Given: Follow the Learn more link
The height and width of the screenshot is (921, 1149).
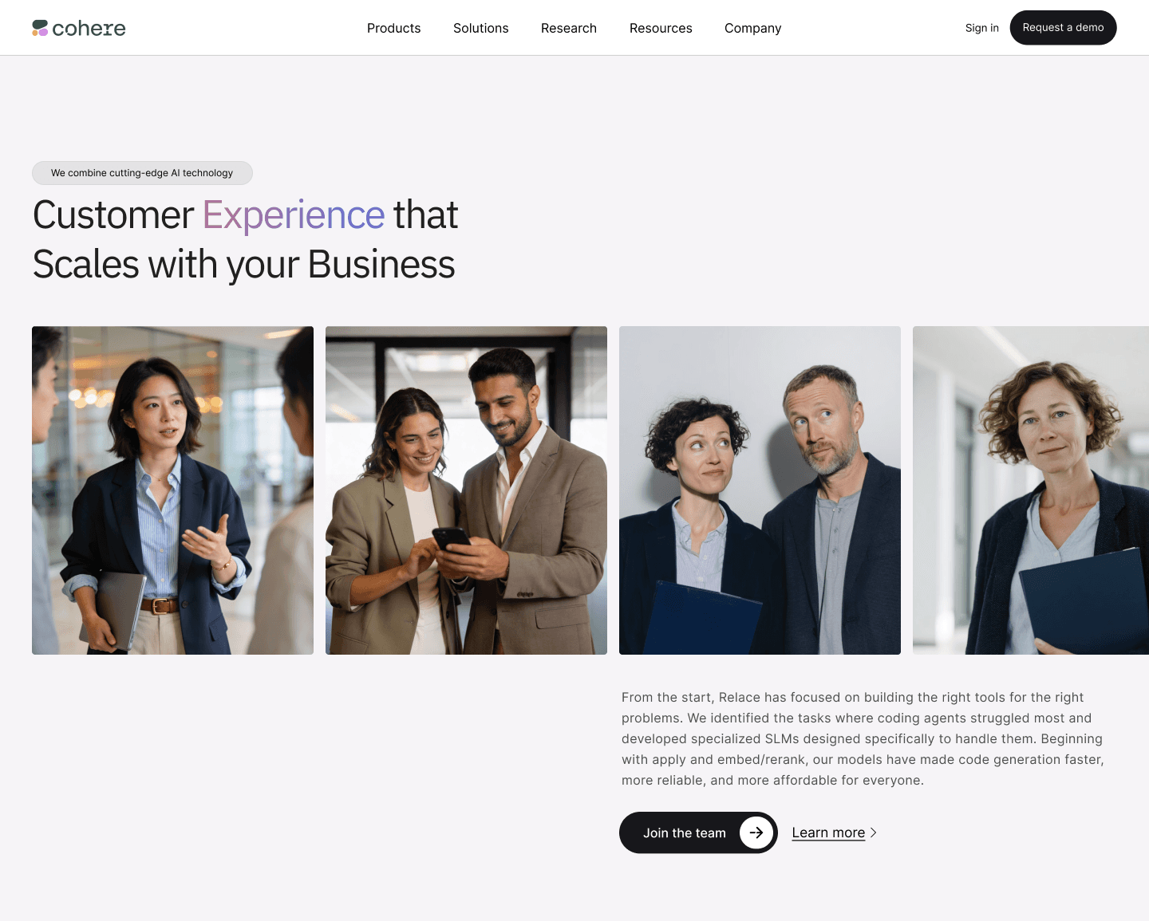Looking at the screenshot, I should coord(828,832).
